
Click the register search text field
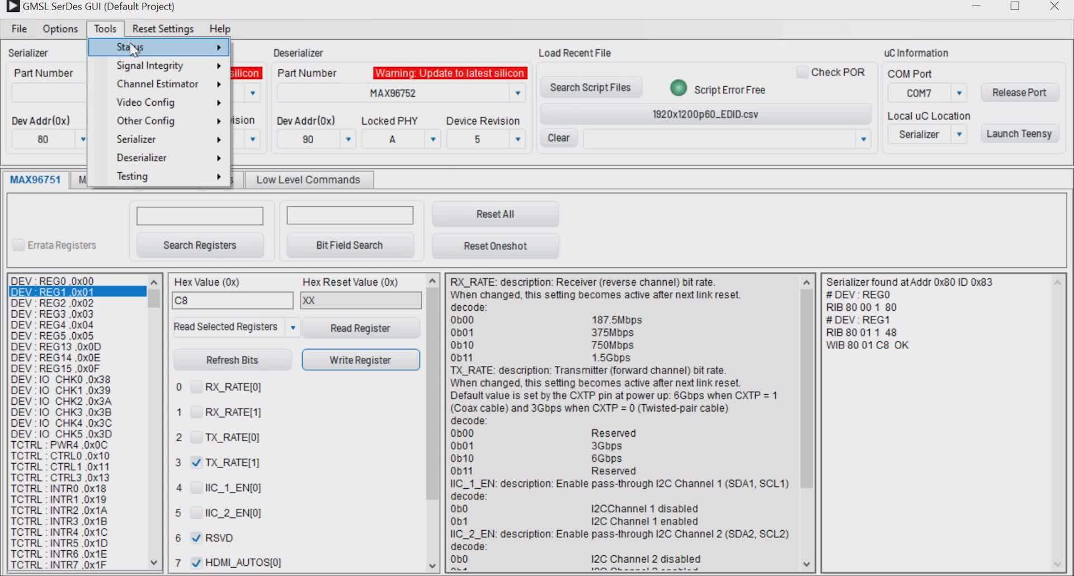tap(200, 216)
